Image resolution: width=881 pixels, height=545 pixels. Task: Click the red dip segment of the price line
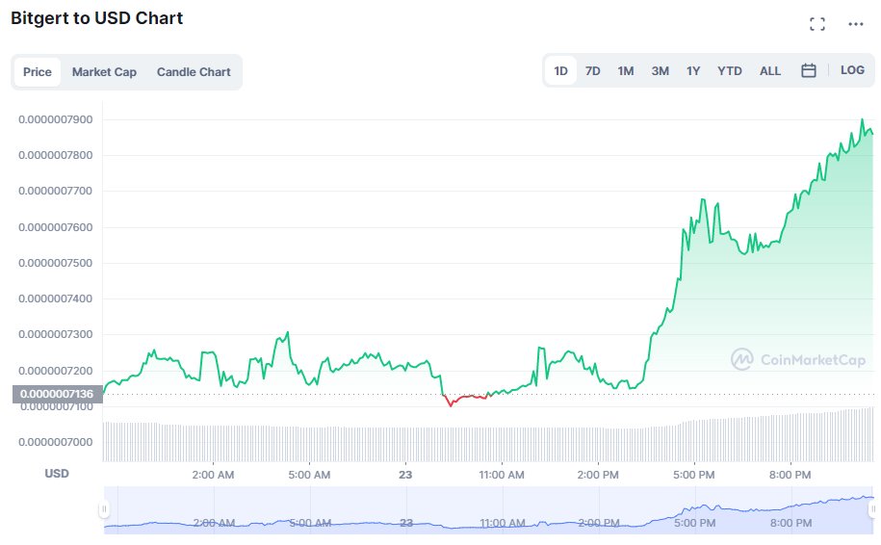click(x=466, y=399)
